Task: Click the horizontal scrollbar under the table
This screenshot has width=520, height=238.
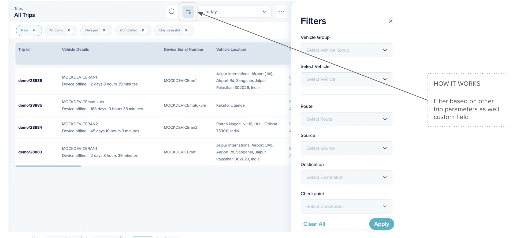Action: click(48, 166)
